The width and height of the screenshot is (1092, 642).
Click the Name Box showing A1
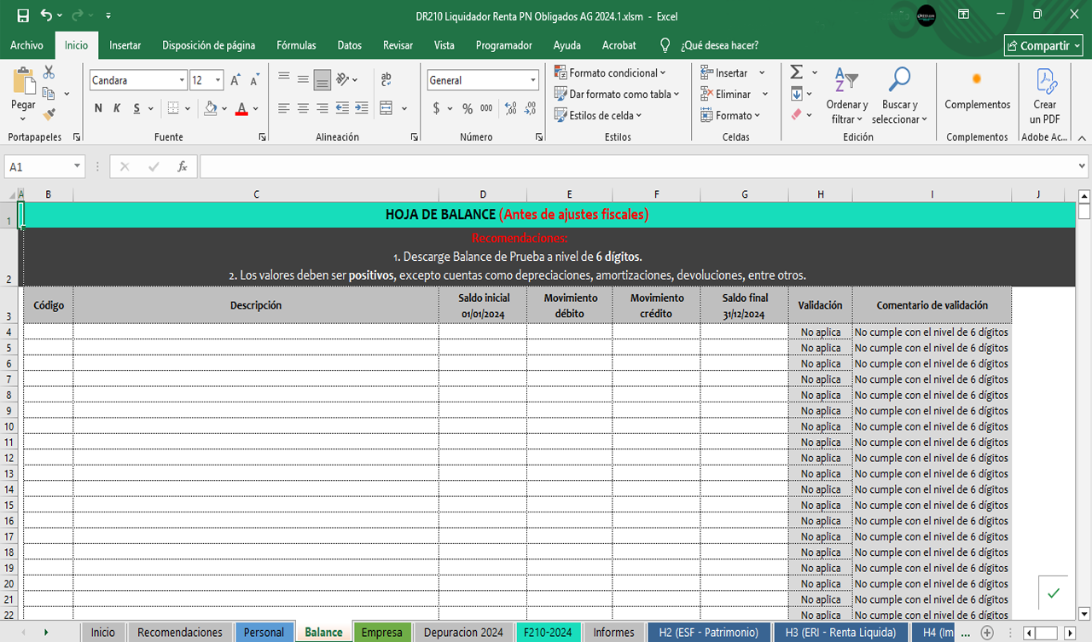coord(44,167)
